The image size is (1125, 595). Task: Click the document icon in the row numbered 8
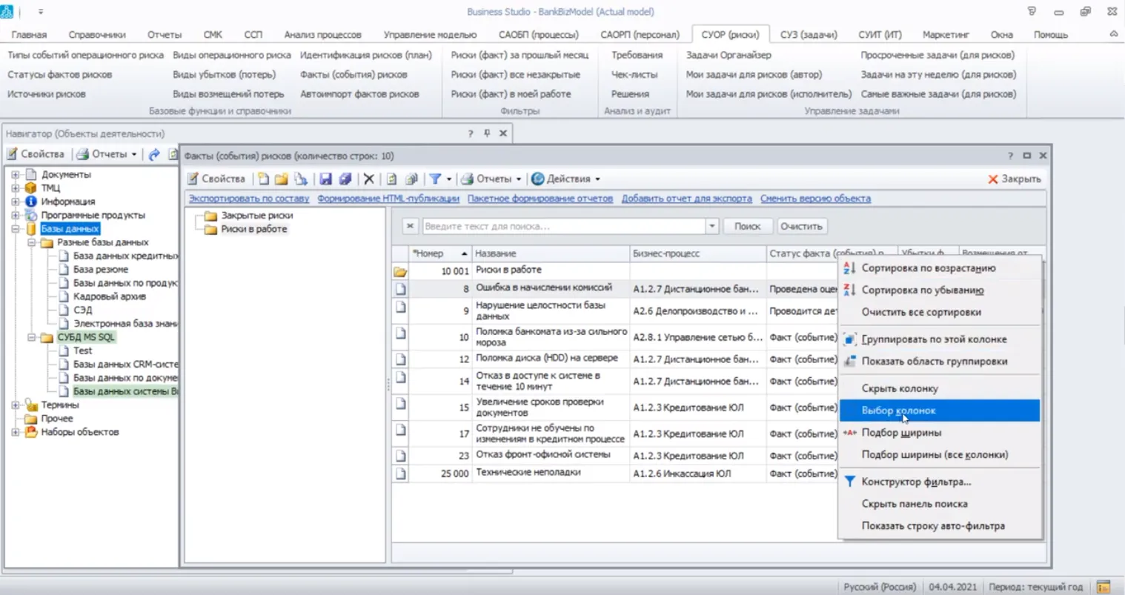(x=400, y=288)
